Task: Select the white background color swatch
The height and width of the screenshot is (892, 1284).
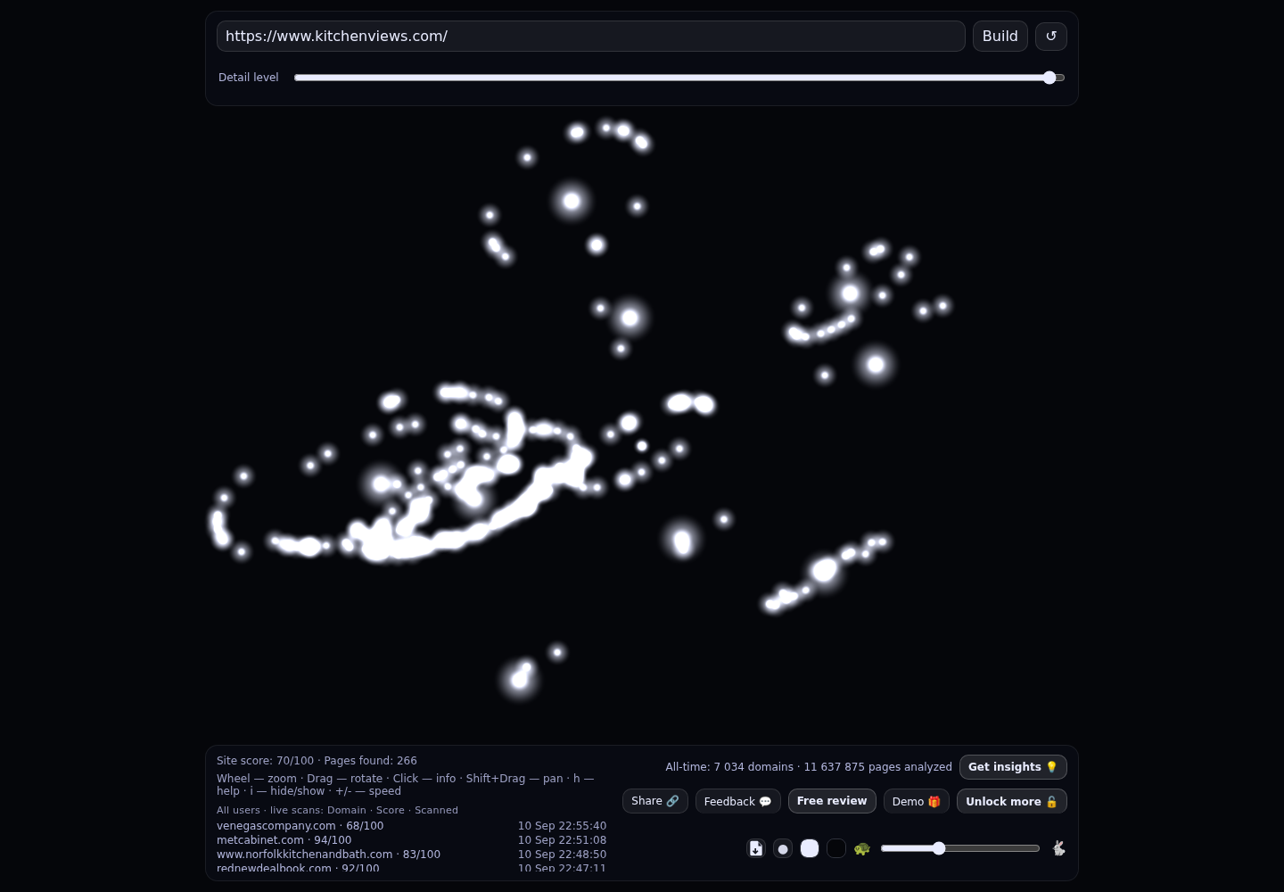Action: point(810,848)
